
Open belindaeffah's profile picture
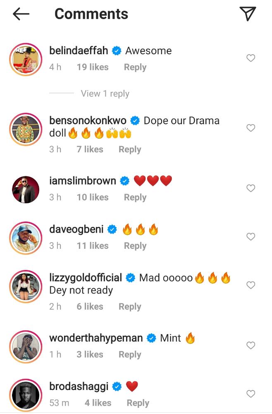point(26,60)
